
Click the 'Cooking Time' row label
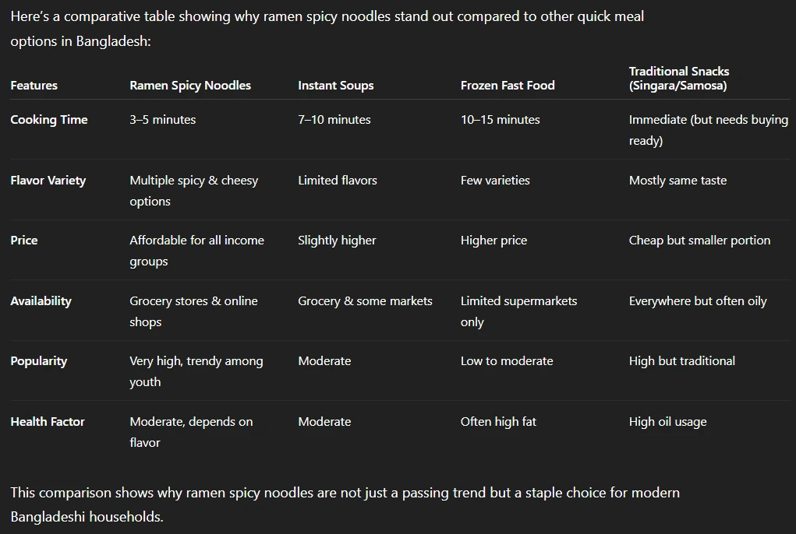click(x=49, y=120)
